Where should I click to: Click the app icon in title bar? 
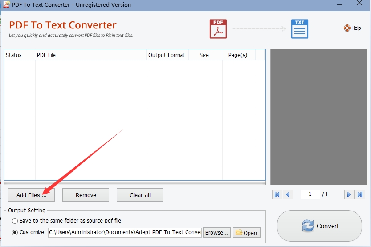(x=6, y=4)
